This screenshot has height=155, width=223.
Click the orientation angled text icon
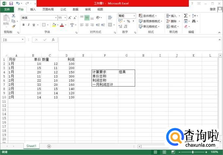point(98,18)
